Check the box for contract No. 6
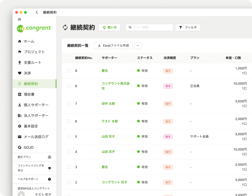Viewport: 252px width, 196px height. click(x=69, y=121)
